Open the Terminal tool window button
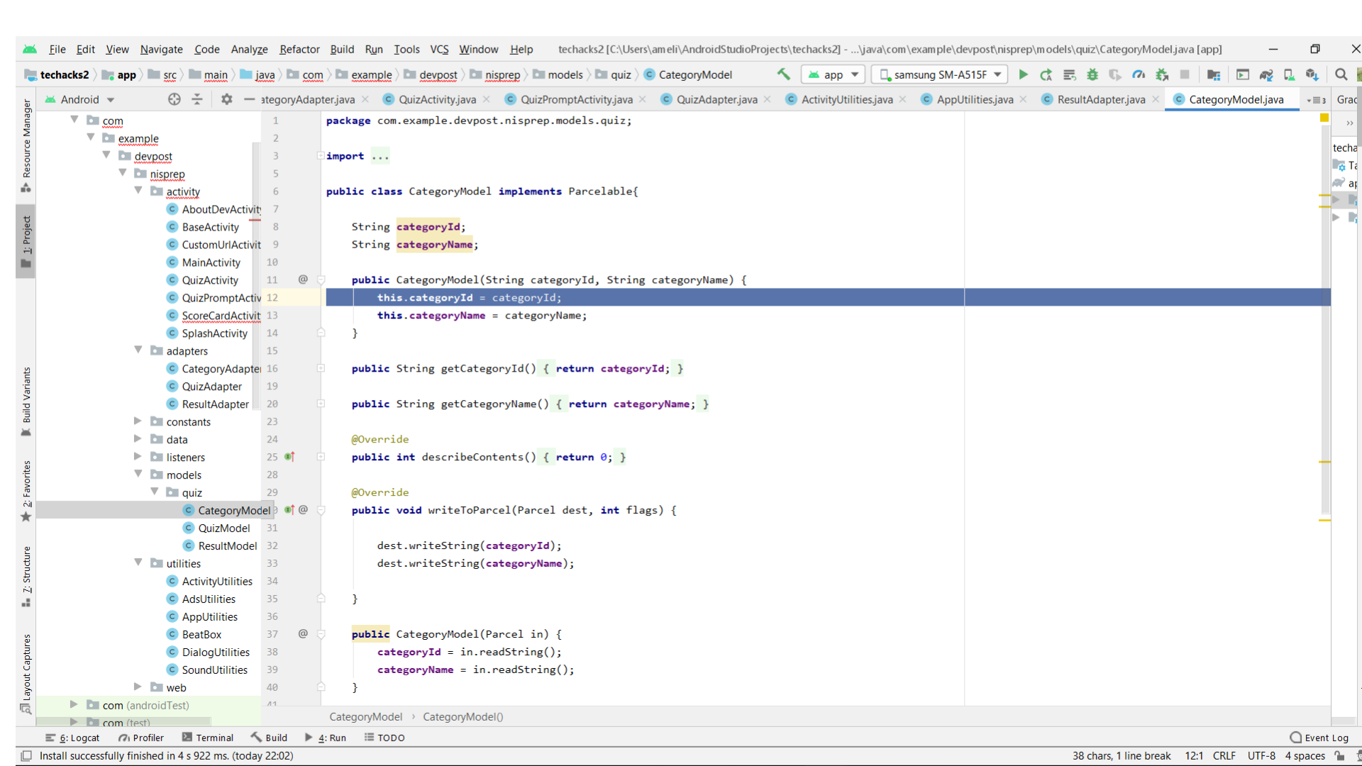The width and height of the screenshot is (1362, 766). tap(208, 738)
